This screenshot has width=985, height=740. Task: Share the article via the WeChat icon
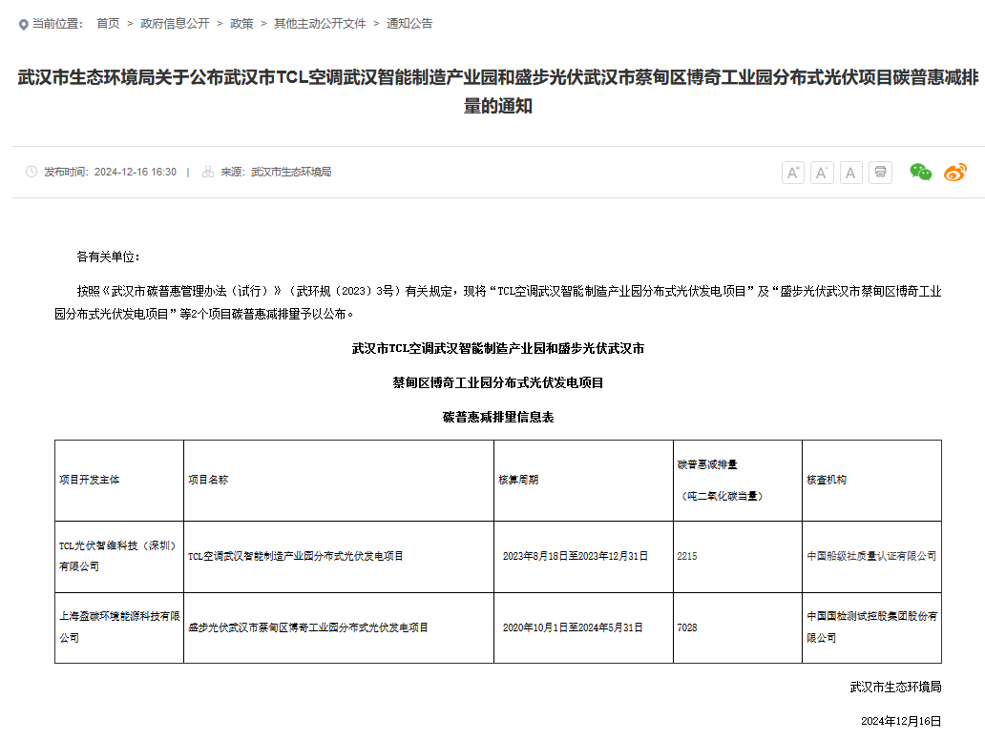click(919, 173)
